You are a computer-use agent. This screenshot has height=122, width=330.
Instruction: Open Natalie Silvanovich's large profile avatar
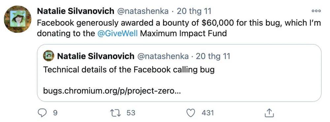click(18, 19)
